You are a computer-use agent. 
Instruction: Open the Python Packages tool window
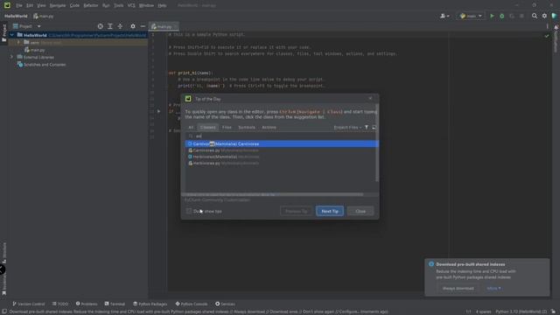150,304
